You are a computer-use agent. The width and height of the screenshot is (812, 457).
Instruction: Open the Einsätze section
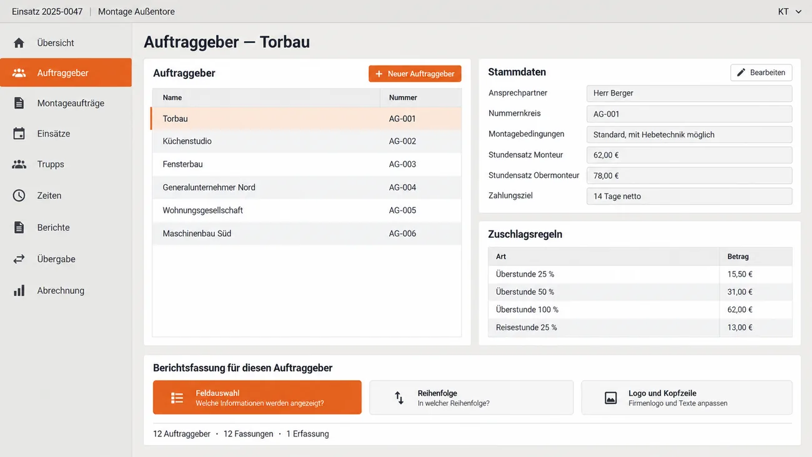[x=66, y=134]
